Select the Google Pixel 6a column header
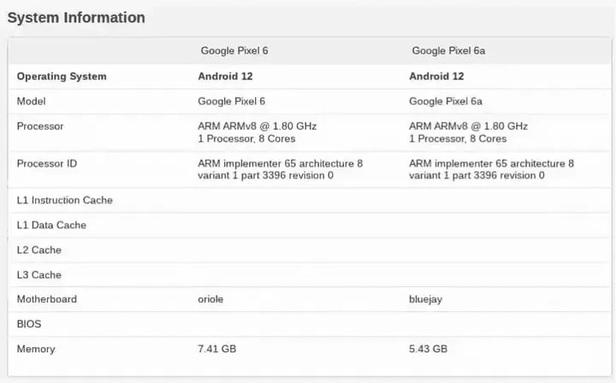The height and width of the screenshot is (383, 616). pyautogui.click(x=448, y=51)
